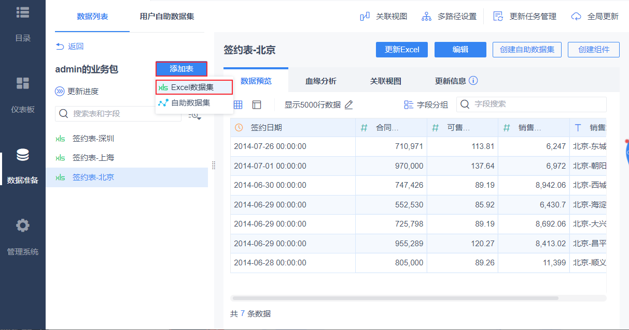Click the value 113.81
629x330 pixels.
[483, 146]
